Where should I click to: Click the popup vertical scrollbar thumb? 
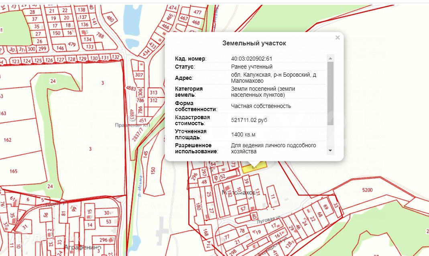(330, 93)
